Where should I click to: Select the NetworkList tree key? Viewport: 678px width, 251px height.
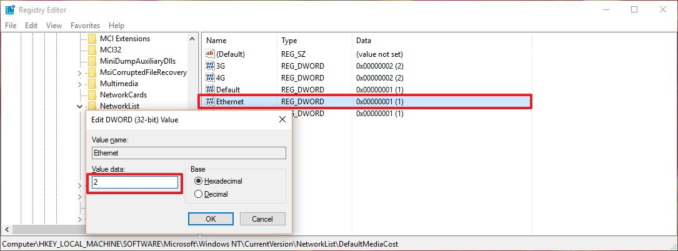tap(119, 106)
